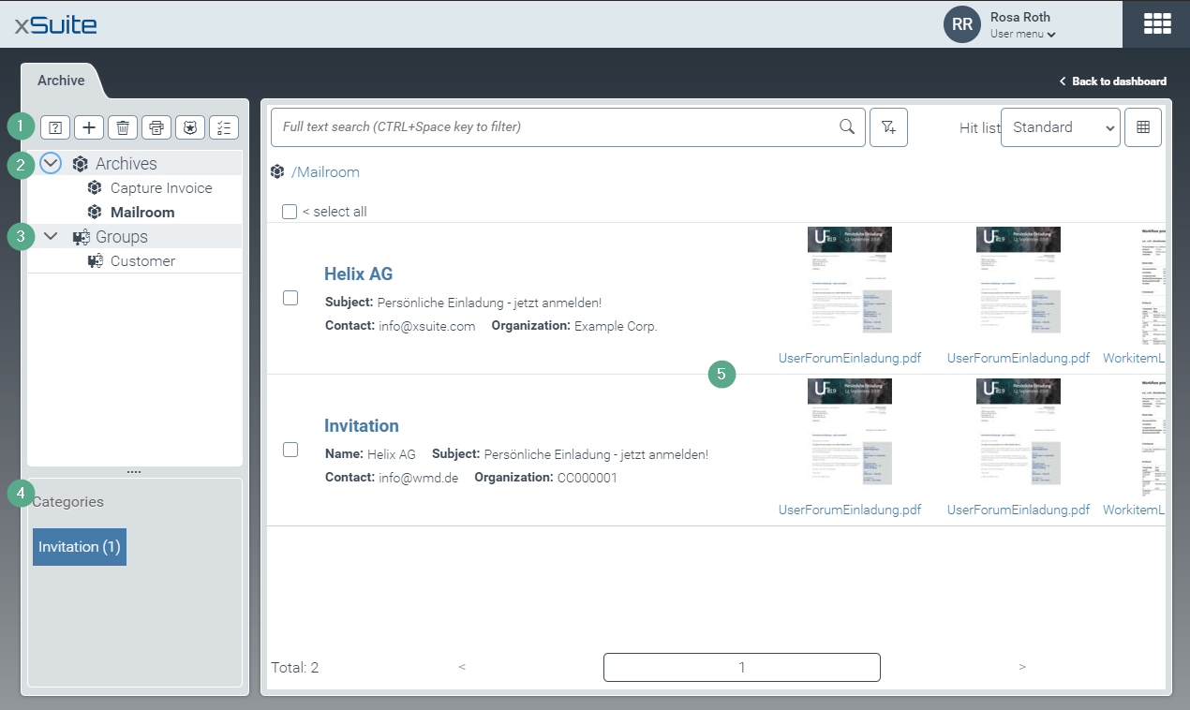Screen dimensions: 1190x710
Task: Click the plus icon to add new
Action: tap(89, 128)
